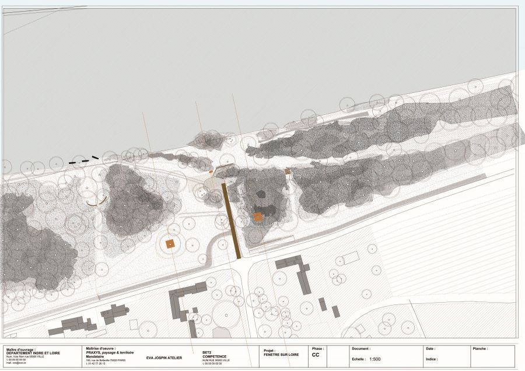Click the orange square inside concentric circles on the lawn
Image resolution: width=525 pixels, height=371 pixels.
(170, 244)
